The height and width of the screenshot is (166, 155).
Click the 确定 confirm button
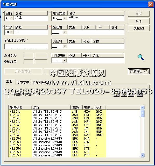coord(139,13)
